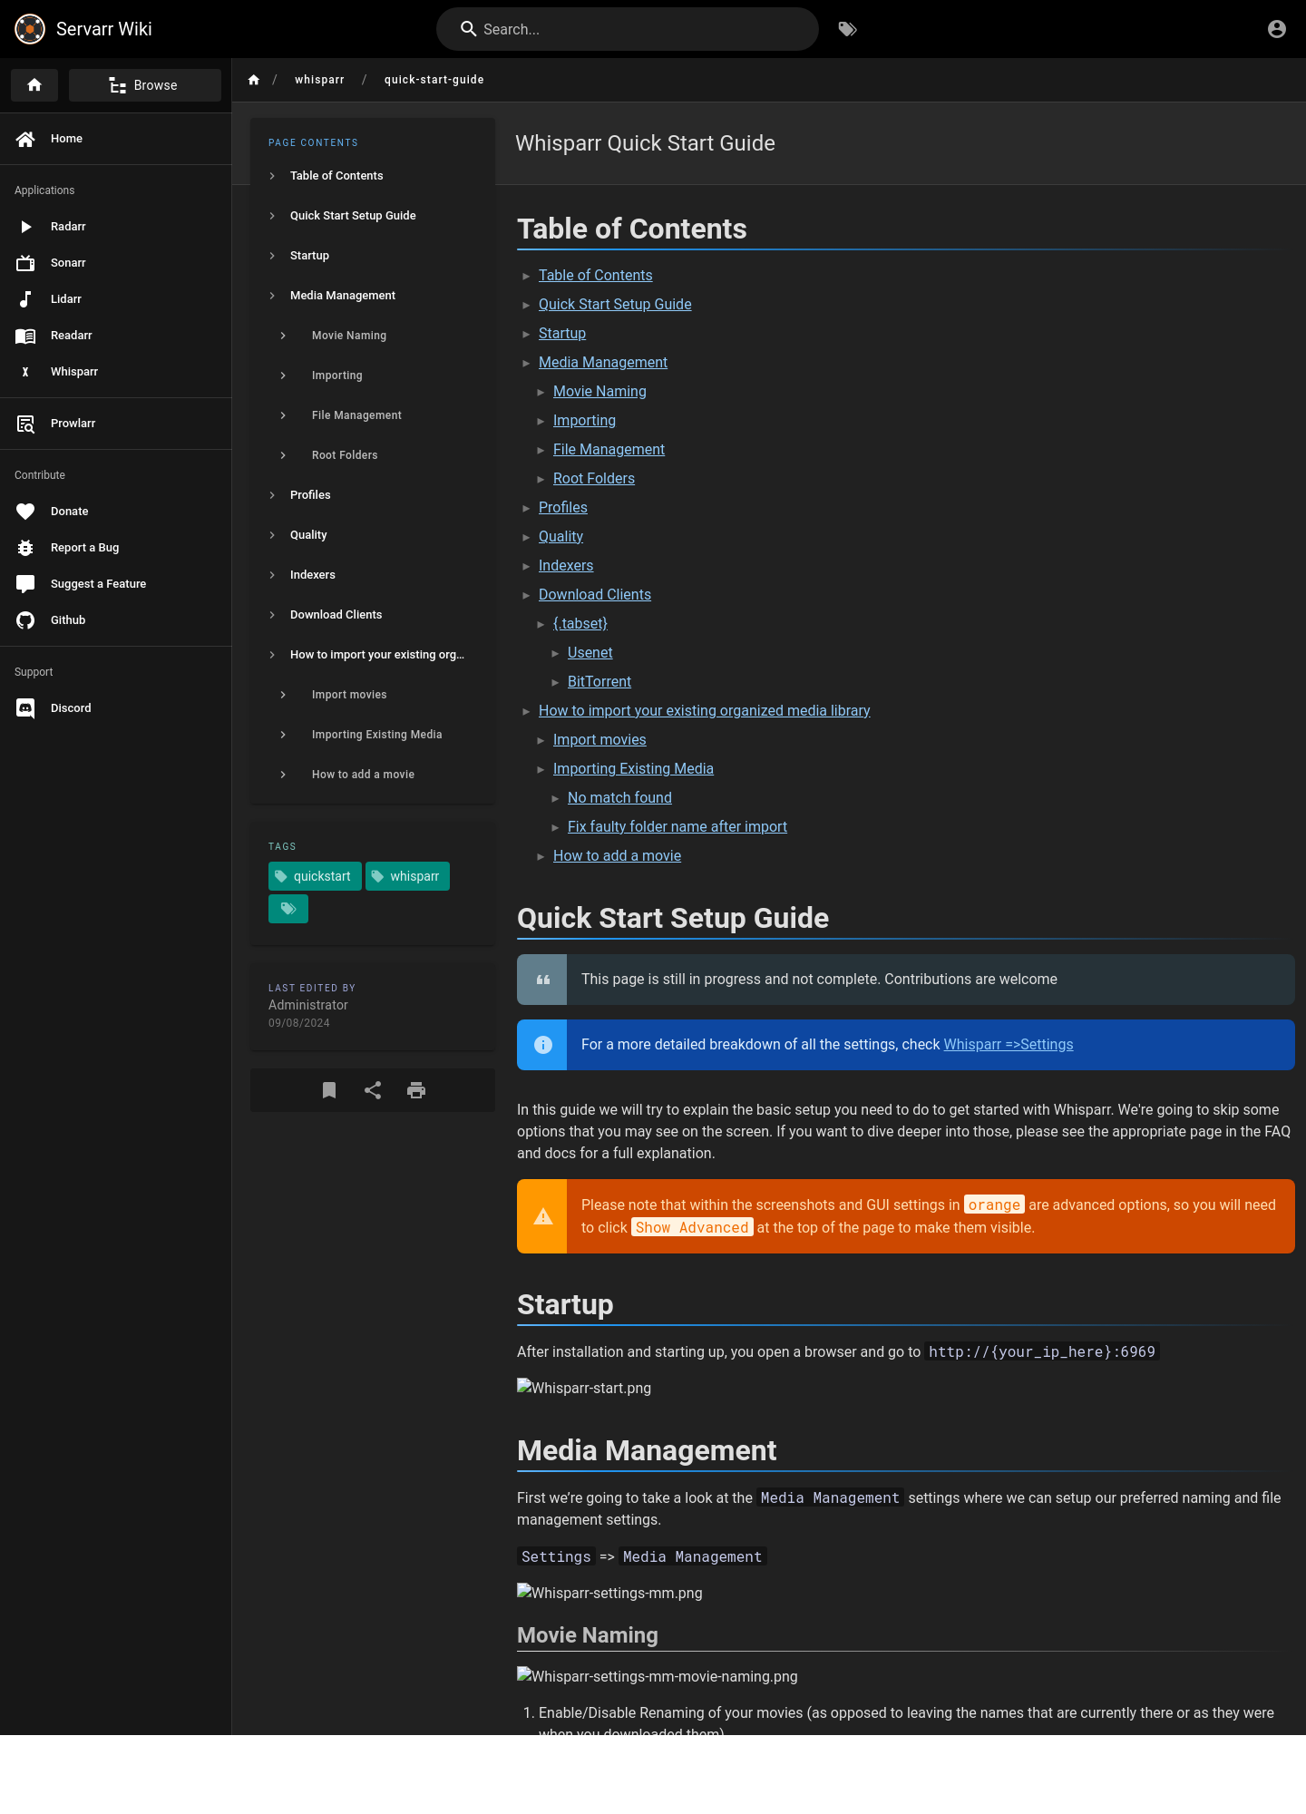1306x1814 pixels.
Task: Select truncated 'How to import your existing org…' entry
Action: click(373, 655)
